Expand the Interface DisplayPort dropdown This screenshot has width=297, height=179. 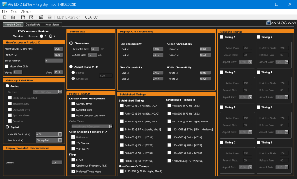(x=48, y=140)
